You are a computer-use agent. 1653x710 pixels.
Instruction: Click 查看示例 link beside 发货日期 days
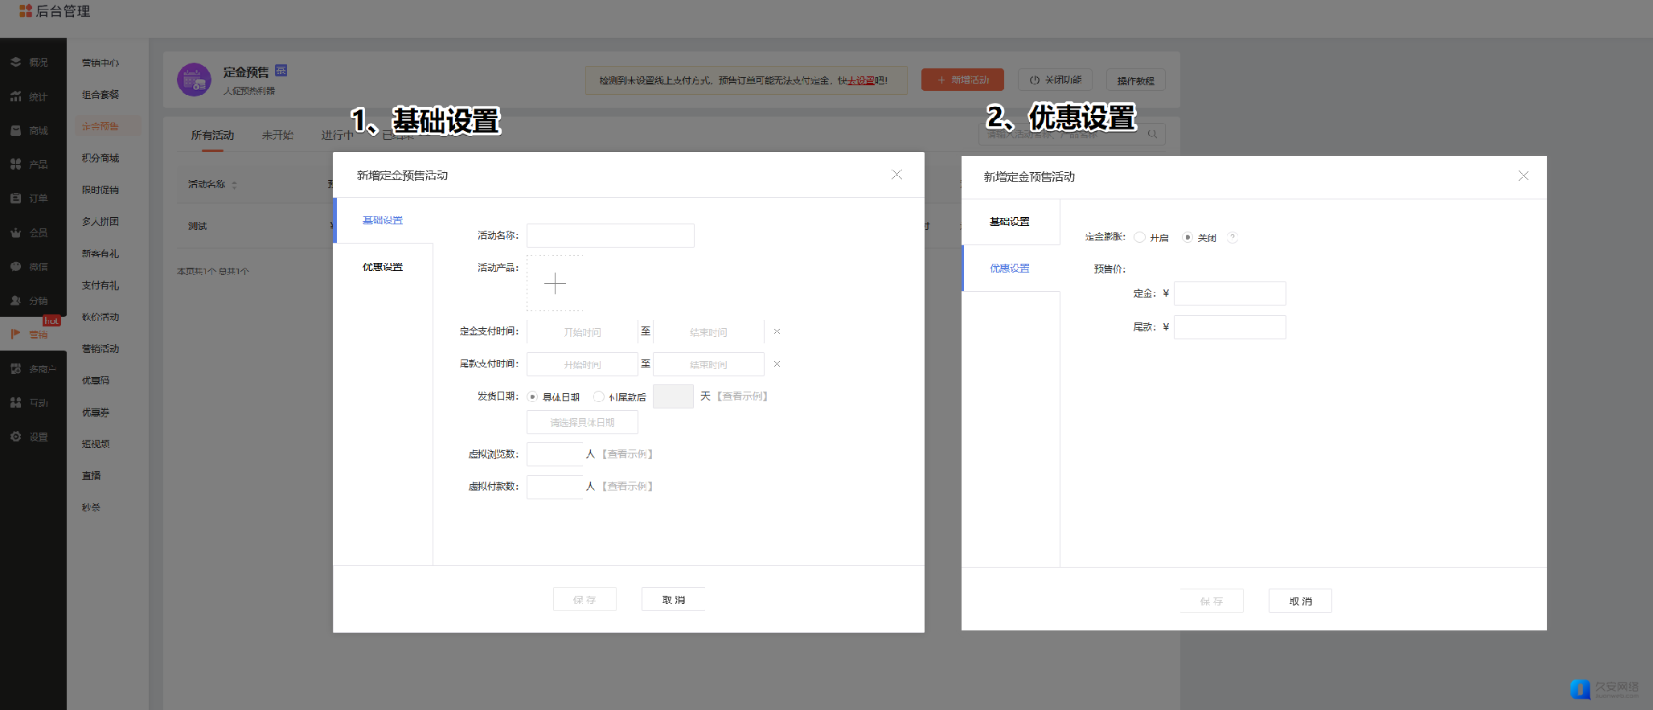point(742,396)
